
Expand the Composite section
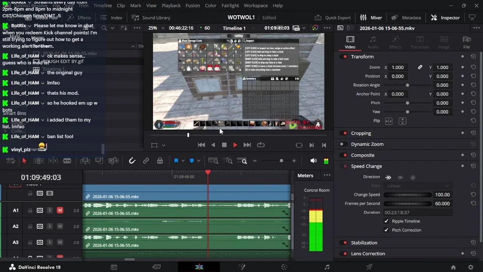pos(363,155)
